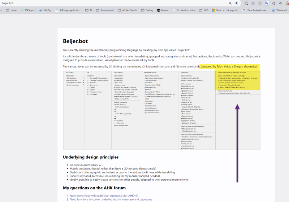Click the 'Dashboard offering quick, centralised access' bullet

(122, 172)
